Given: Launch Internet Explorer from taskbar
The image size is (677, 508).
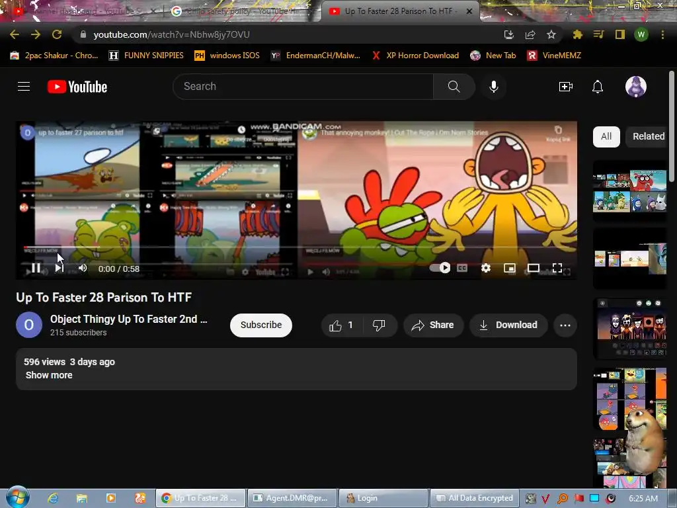Looking at the screenshot, I should (x=53, y=498).
